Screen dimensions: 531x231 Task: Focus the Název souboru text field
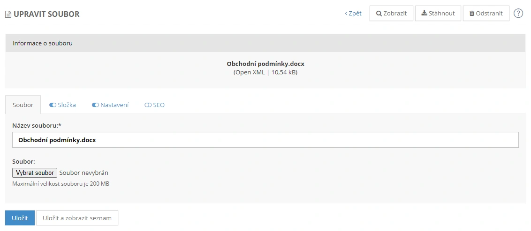tap(265, 140)
